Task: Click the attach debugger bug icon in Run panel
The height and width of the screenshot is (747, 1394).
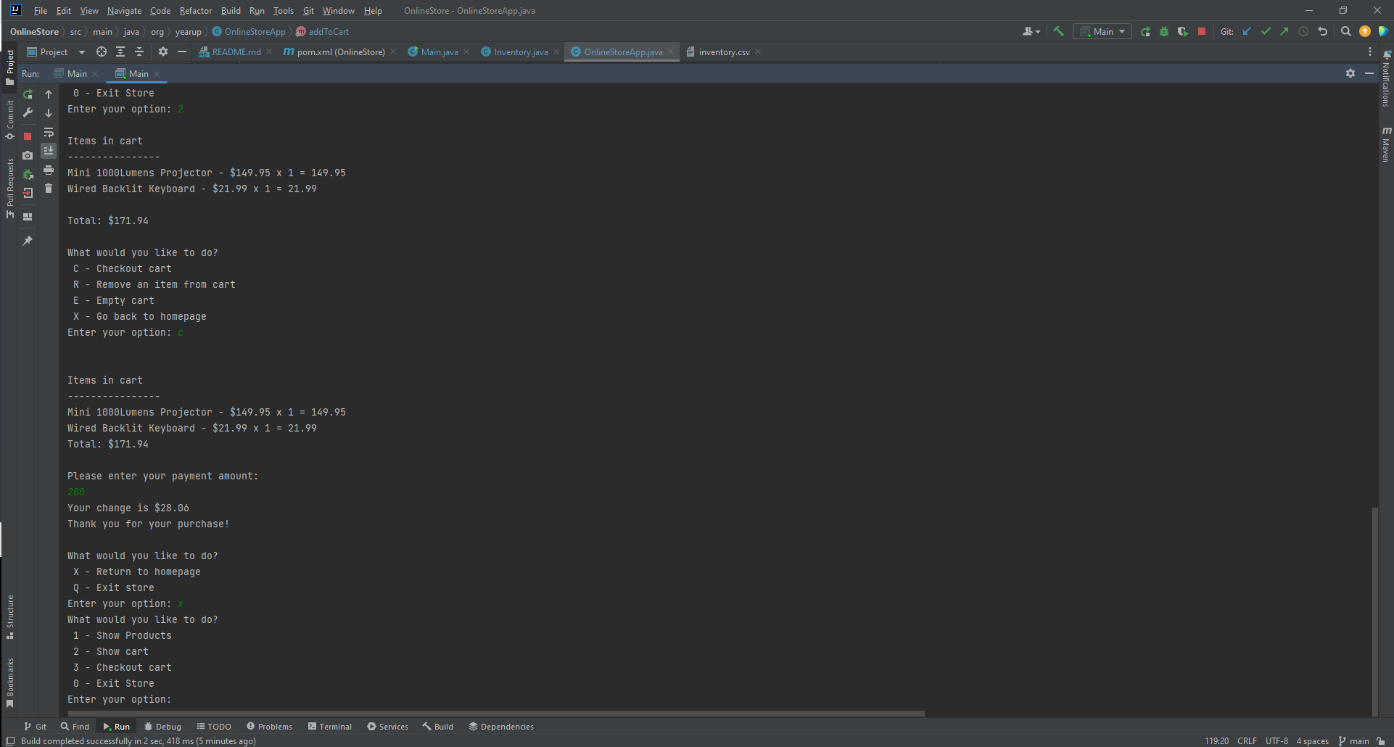Action: tap(28, 174)
